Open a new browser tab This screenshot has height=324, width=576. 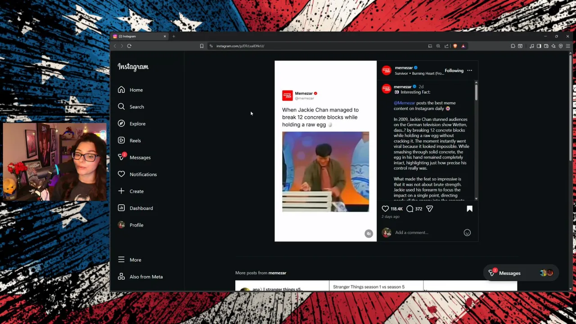[174, 36]
